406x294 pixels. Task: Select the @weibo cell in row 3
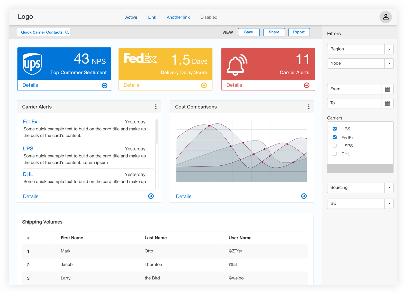tap(236, 278)
